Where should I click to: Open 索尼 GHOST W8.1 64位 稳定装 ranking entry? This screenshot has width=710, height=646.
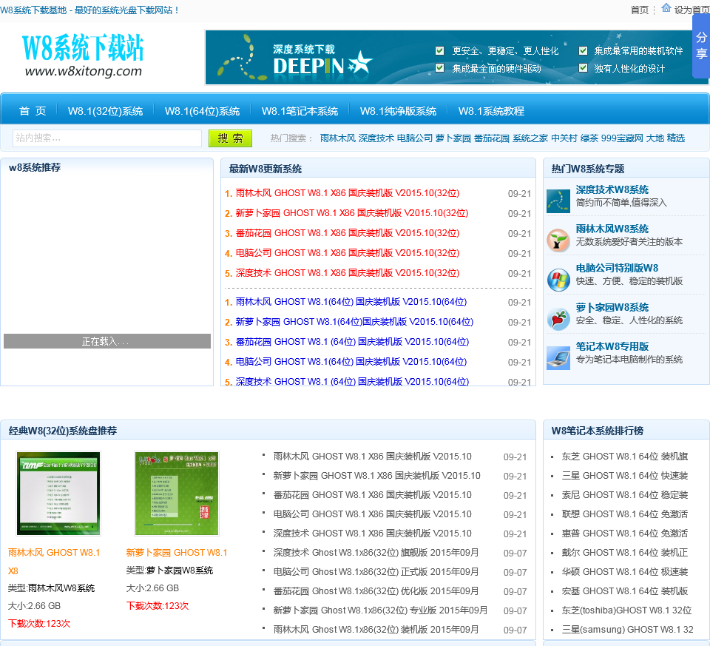coord(625,495)
